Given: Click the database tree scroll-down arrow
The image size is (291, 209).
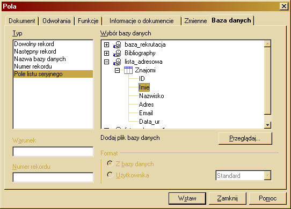Looking at the screenshot, I should tap(267, 125).
